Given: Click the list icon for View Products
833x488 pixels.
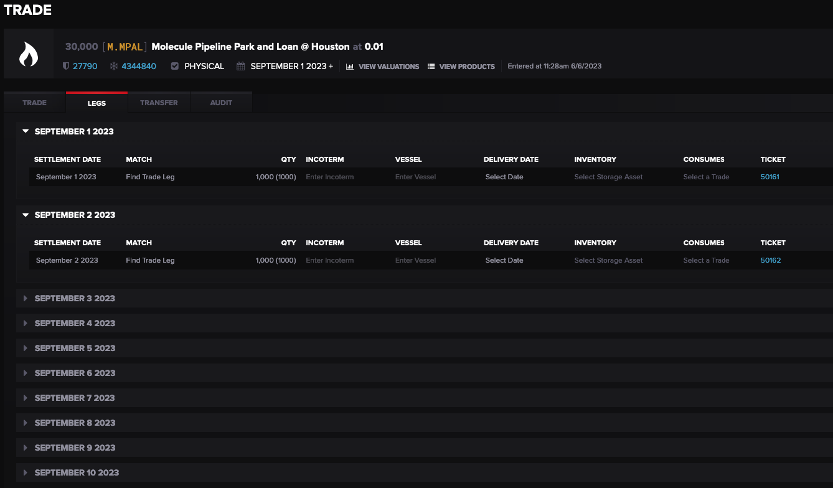Looking at the screenshot, I should (431, 67).
